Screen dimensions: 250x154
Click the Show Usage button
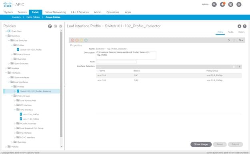[201, 144]
